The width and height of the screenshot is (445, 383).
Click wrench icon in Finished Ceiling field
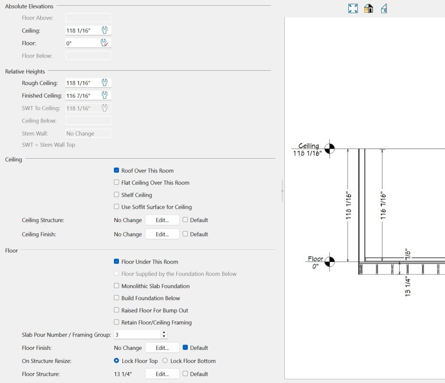click(x=105, y=95)
